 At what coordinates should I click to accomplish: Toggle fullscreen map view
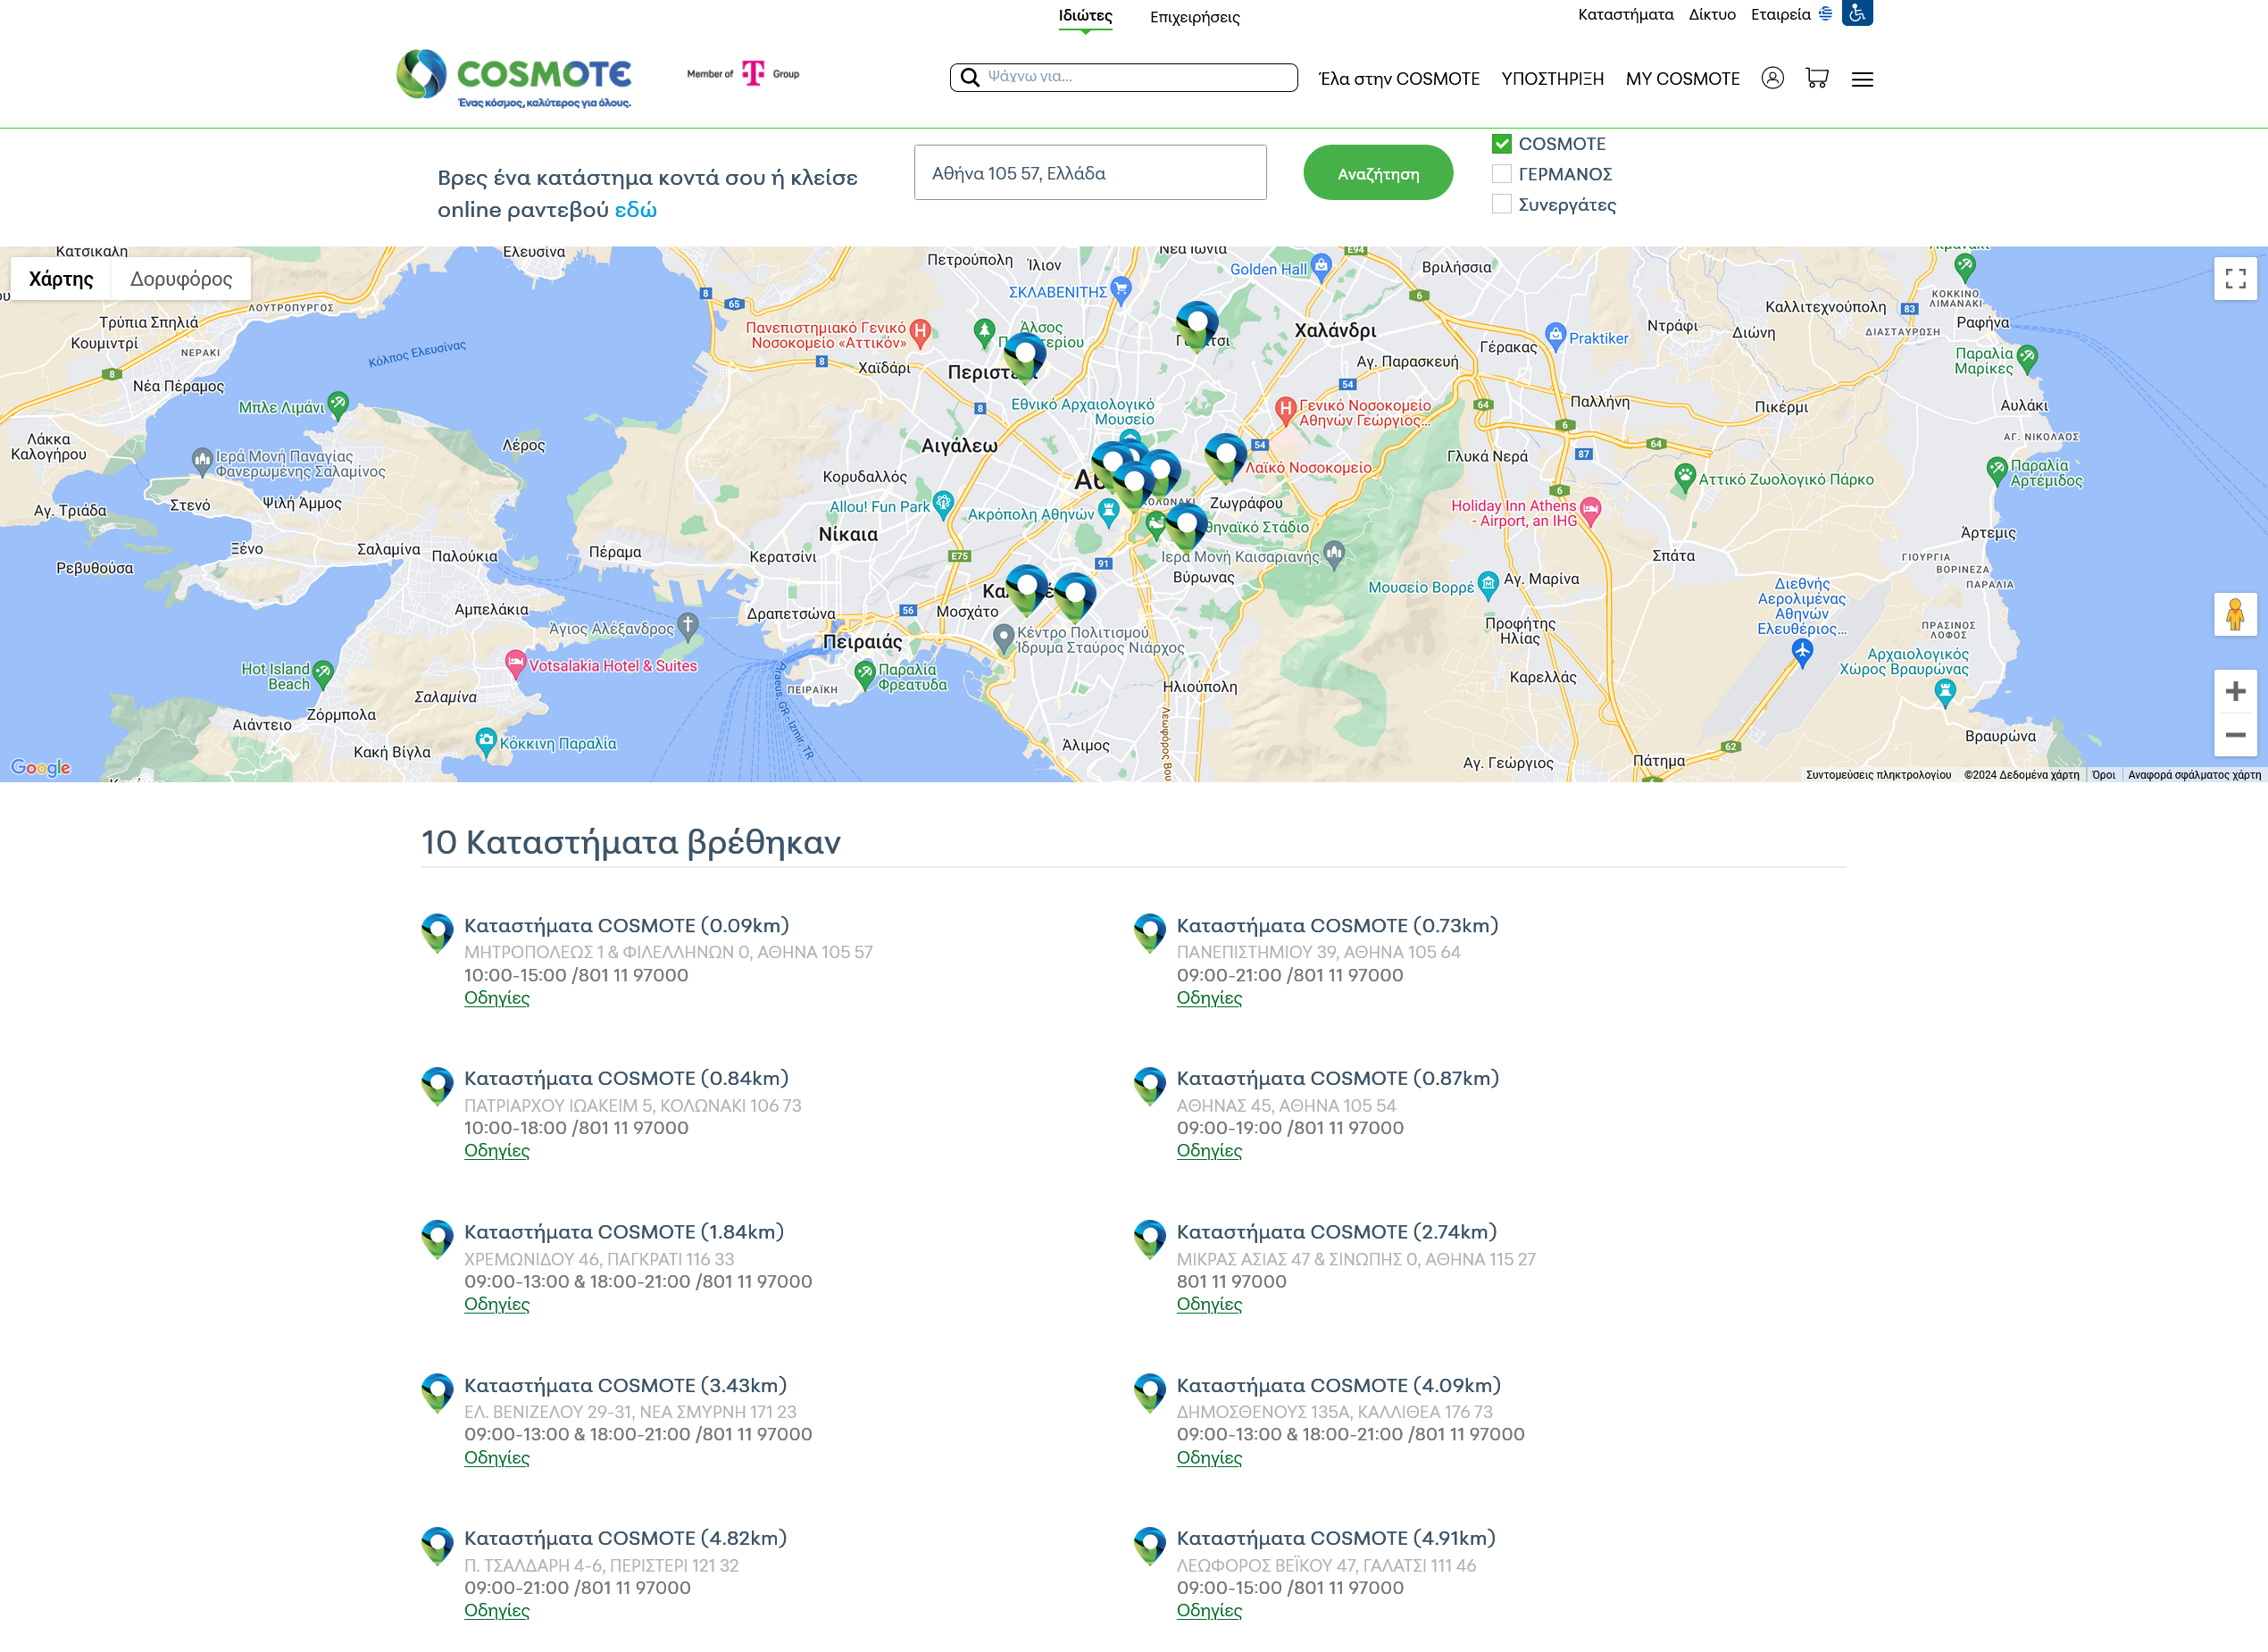[2235, 279]
